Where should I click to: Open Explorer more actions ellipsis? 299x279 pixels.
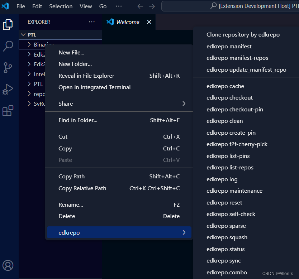point(91,22)
